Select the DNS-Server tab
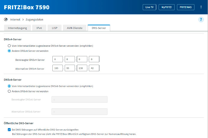The image size is (208, 138). click(99, 28)
